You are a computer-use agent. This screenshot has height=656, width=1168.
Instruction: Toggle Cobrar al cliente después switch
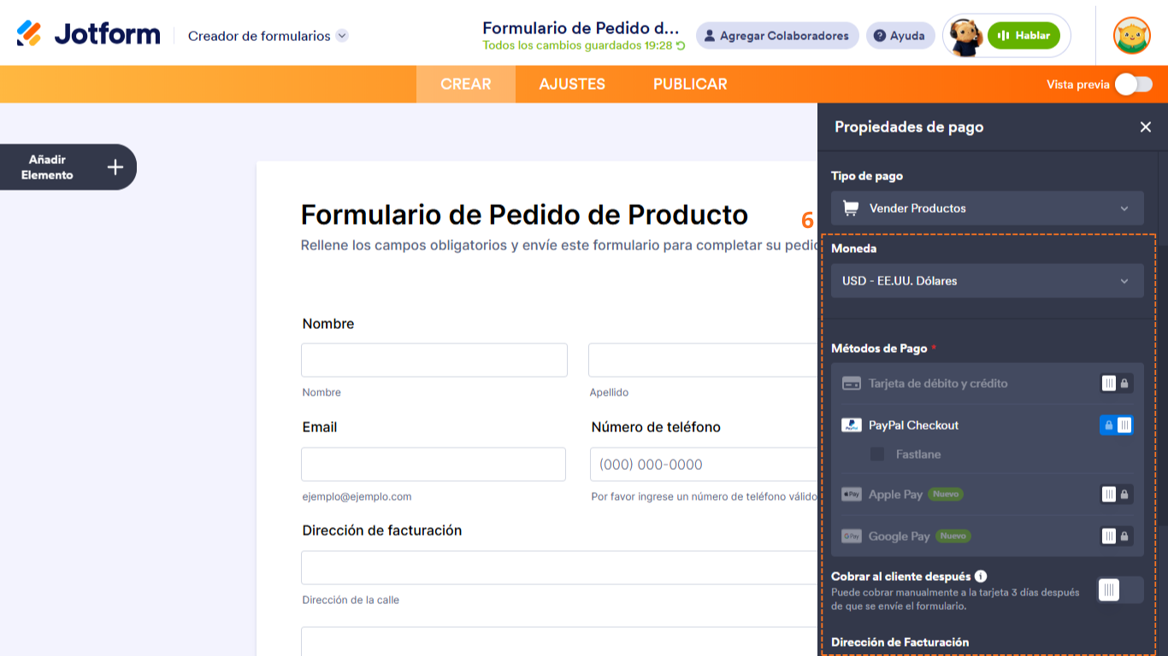click(1120, 590)
